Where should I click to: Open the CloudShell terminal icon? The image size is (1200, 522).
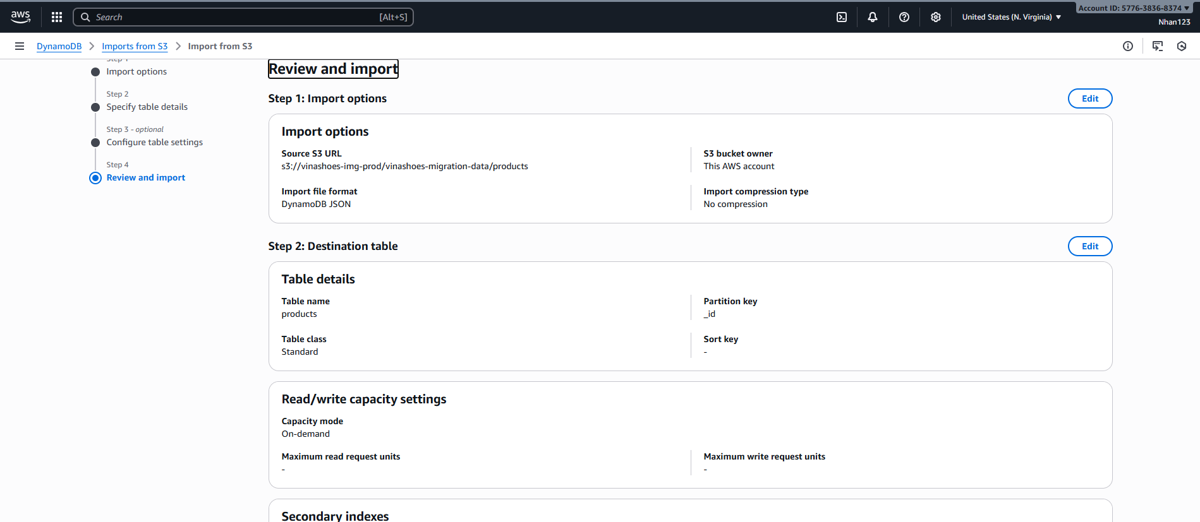842,17
